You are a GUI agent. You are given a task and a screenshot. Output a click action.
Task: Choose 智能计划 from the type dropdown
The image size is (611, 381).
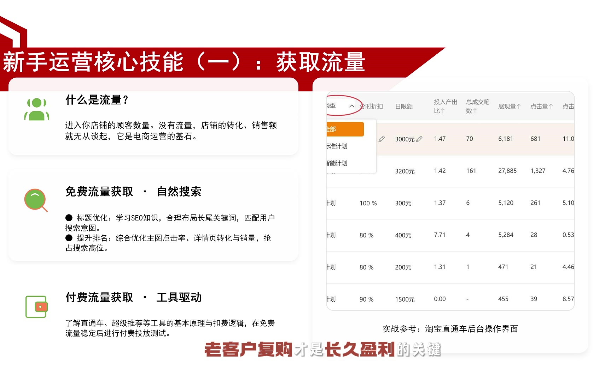click(x=337, y=163)
